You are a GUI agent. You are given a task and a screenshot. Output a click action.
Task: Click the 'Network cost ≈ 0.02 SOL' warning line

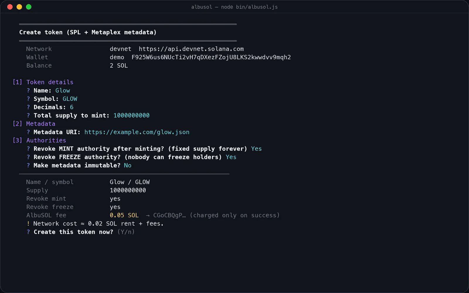(95, 223)
